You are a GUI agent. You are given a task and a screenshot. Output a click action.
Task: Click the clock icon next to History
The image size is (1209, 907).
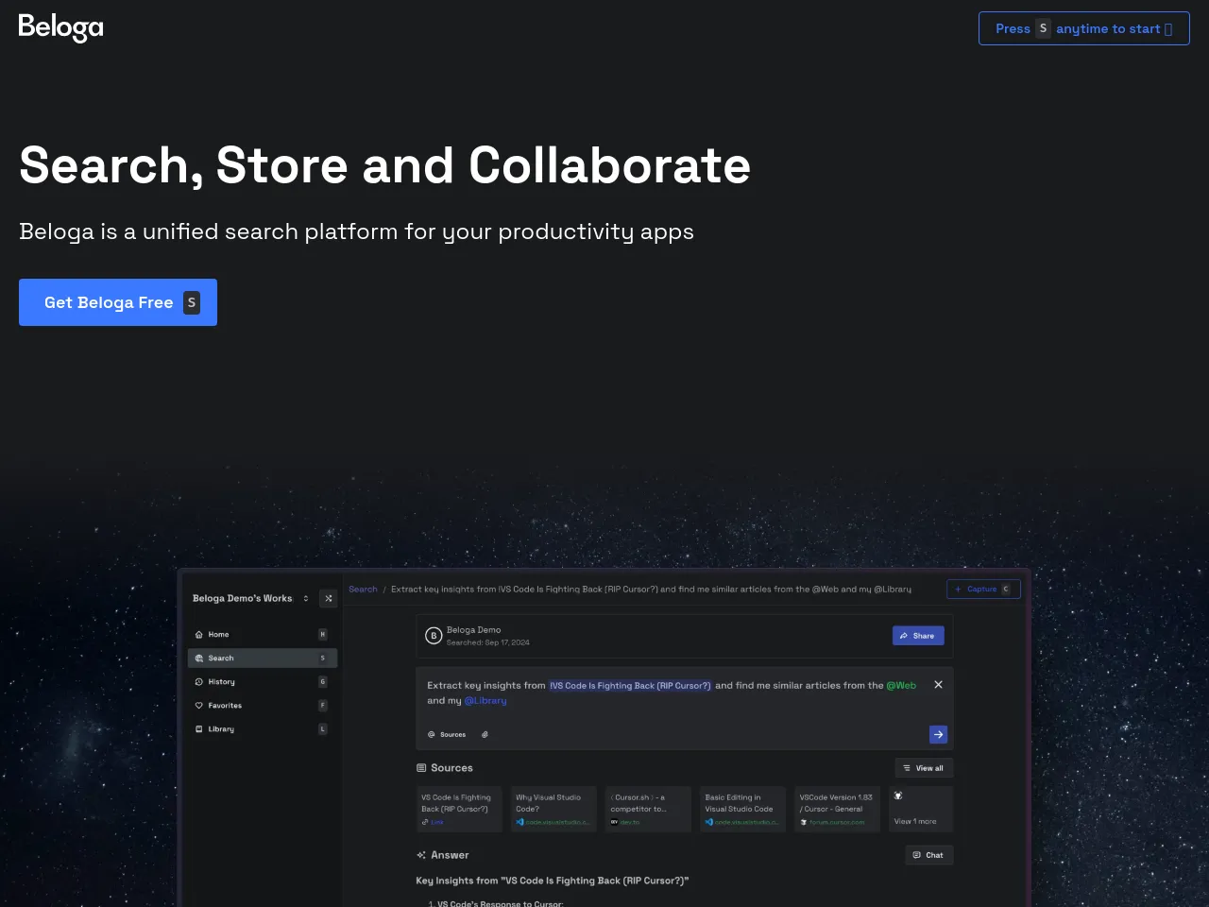[x=199, y=682]
